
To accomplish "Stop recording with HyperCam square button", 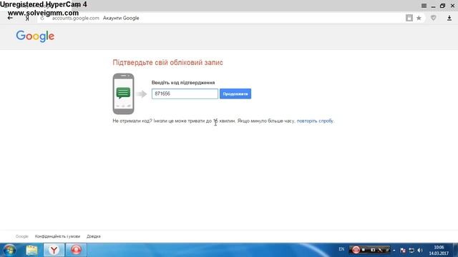I will 364,250.
